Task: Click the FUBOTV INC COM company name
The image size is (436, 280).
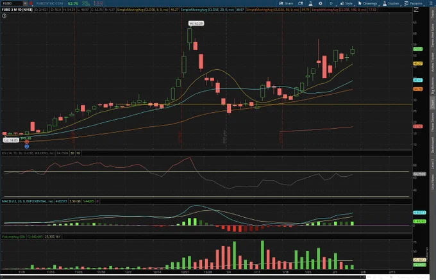Action: pos(49,3)
